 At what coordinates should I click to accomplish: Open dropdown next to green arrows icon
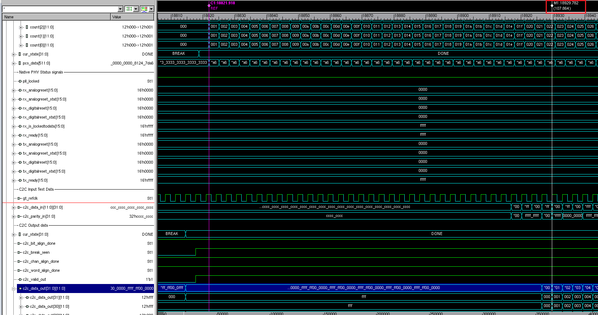click(x=136, y=9)
